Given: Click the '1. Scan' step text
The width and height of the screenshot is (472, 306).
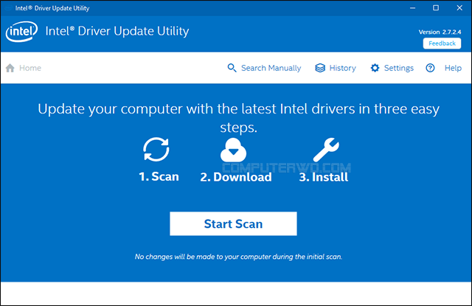Looking at the screenshot, I should pos(159,177).
